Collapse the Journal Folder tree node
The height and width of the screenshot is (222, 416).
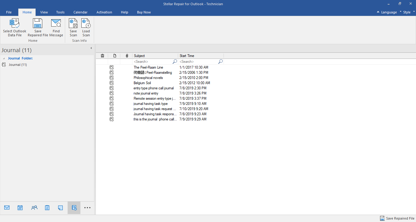pos(4,58)
